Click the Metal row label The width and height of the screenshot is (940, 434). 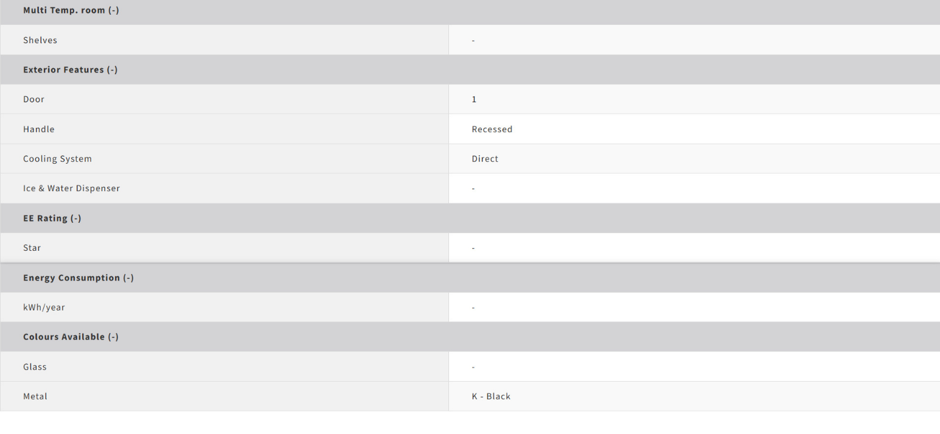point(35,396)
